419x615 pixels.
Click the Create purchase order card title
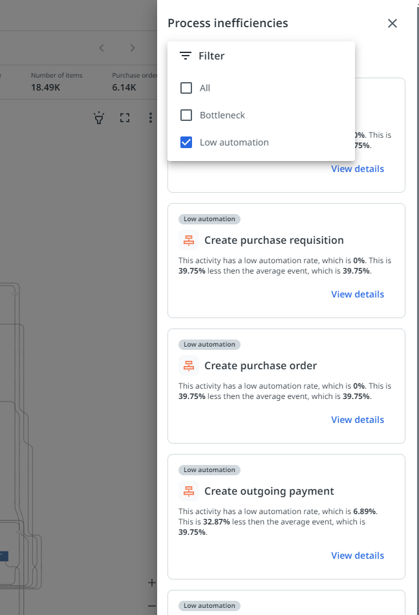coord(261,365)
